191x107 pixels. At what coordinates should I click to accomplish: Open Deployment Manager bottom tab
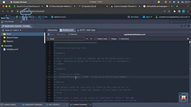click(32, 105)
